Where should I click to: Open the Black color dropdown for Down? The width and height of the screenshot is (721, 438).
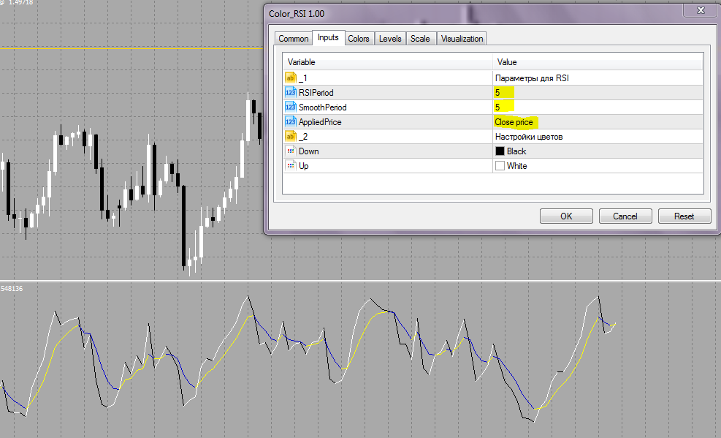click(x=515, y=151)
